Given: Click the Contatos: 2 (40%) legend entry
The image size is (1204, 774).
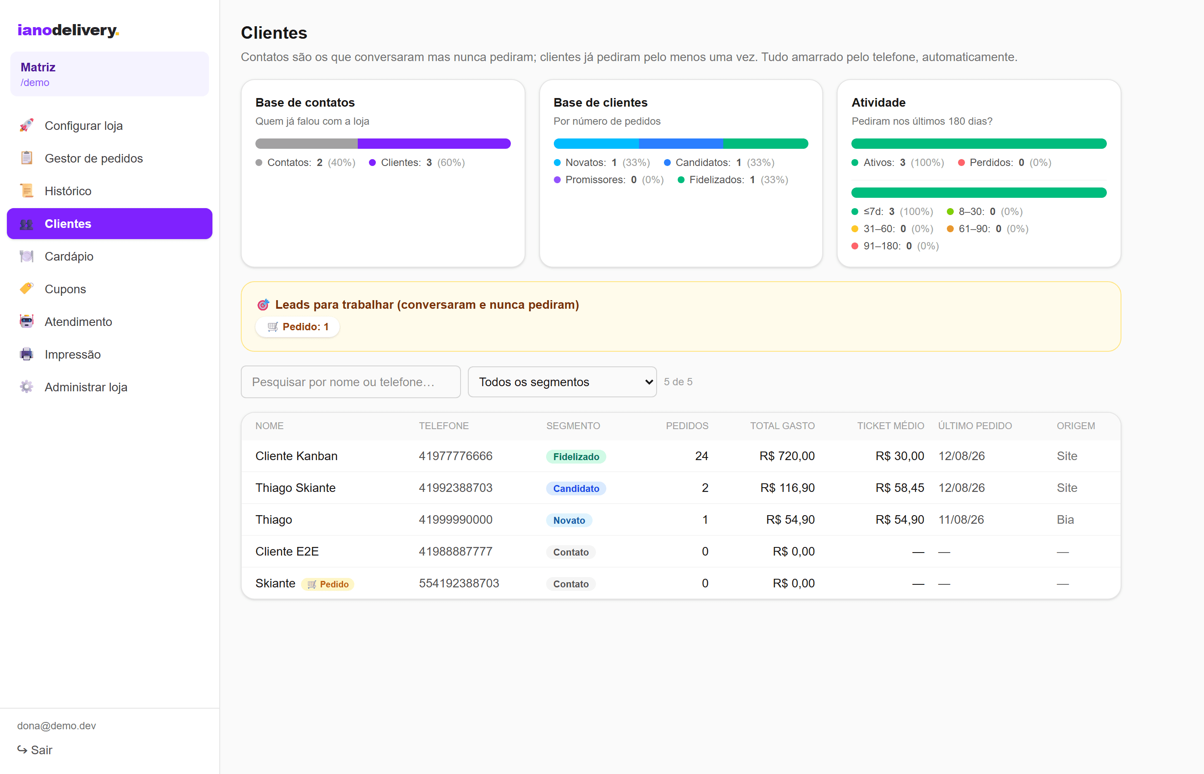Looking at the screenshot, I should point(306,163).
